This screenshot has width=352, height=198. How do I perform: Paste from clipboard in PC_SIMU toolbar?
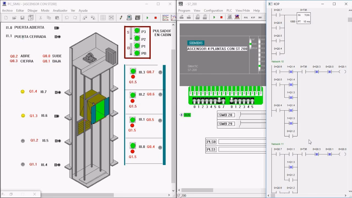click(x=57, y=18)
